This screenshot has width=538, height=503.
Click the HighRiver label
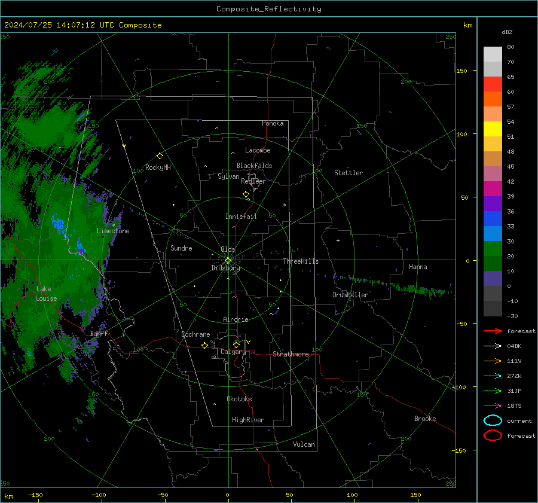click(248, 420)
